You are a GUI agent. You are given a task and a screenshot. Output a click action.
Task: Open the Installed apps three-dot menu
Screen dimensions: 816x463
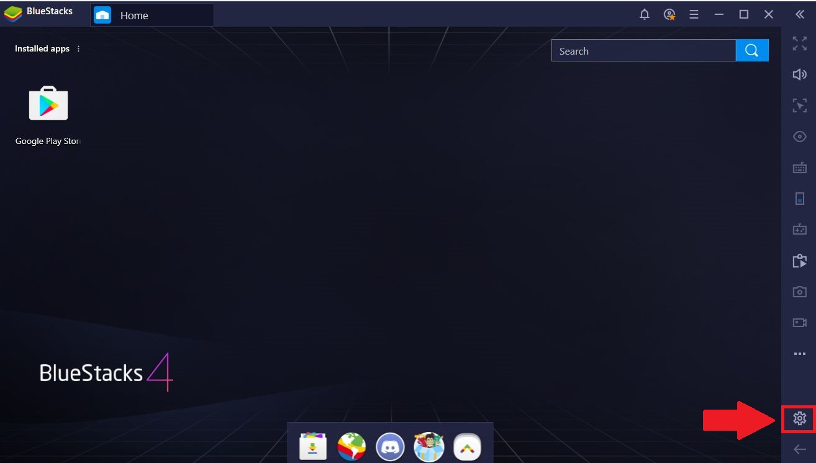(x=78, y=48)
